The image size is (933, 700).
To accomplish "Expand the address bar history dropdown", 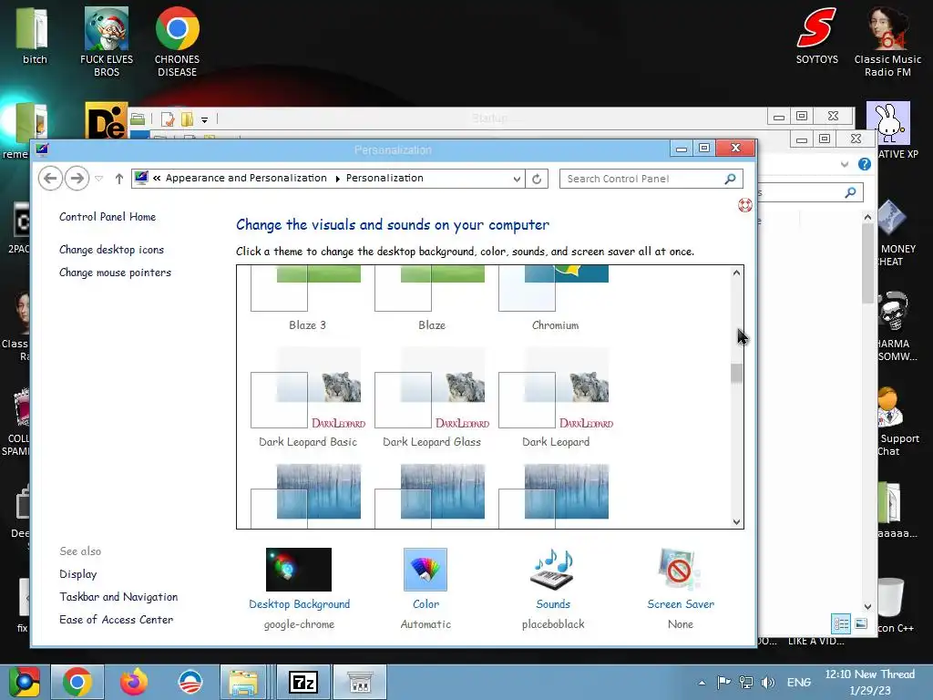I will pyautogui.click(x=517, y=179).
